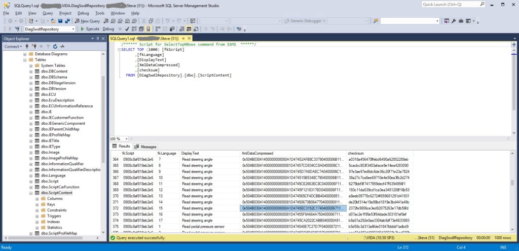519x251 pixels.
Task: Click the Debug query button
Action: (x=108, y=29)
